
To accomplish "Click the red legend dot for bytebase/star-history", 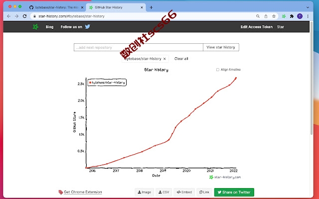I will click(x=90, y=83).
